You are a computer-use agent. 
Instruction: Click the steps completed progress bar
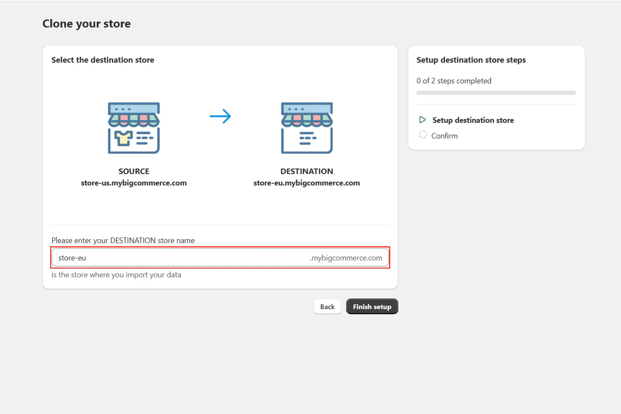pos(496,93)
